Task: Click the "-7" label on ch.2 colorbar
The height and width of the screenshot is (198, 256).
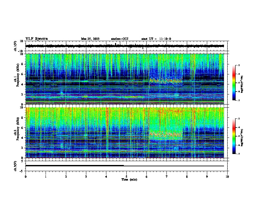Action: (x=239, y=154)
